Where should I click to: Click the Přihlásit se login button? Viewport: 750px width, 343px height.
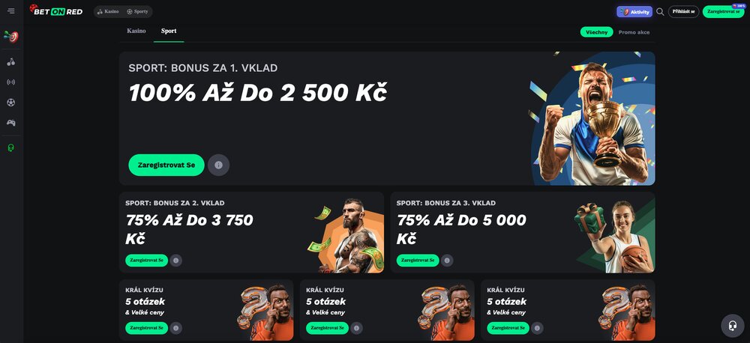pos(683,11)
